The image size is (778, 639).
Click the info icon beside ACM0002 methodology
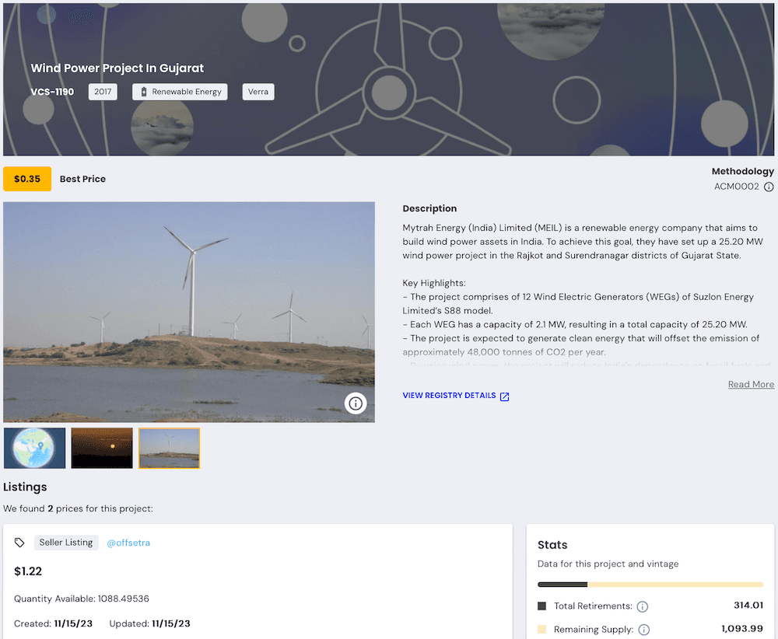coord(769,187)
